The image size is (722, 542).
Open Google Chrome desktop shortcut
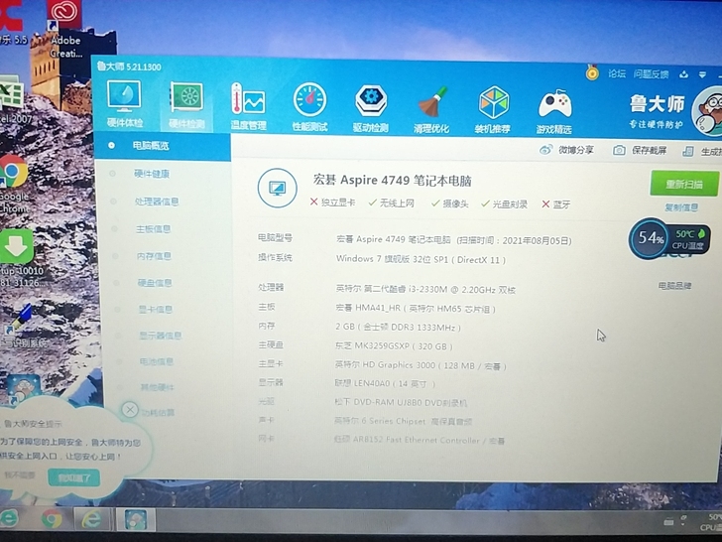pyautogui.click(x=13, y=184)
